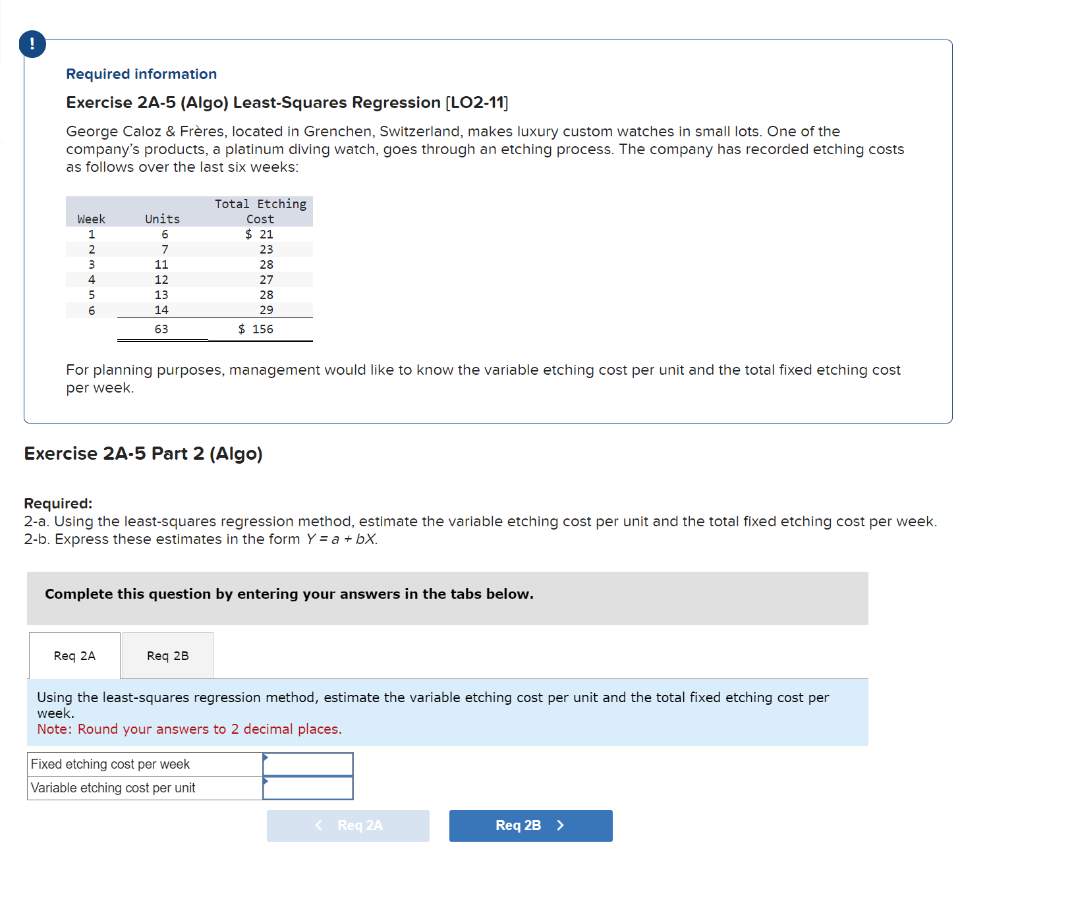Click the left arrow in Req 2A button
Image resolution: width=1074 pixels, height=905 pixels.
[319, 825]
